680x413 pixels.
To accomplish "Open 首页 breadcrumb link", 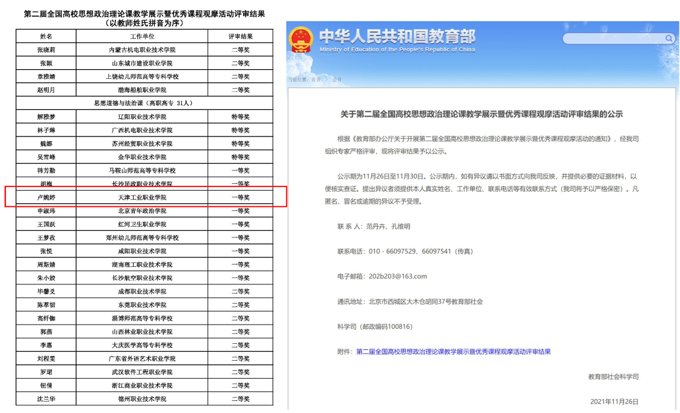I will (x=316, y=79).
